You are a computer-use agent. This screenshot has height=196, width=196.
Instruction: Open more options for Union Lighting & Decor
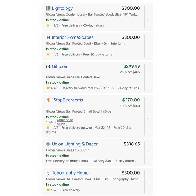pos(149,153)
